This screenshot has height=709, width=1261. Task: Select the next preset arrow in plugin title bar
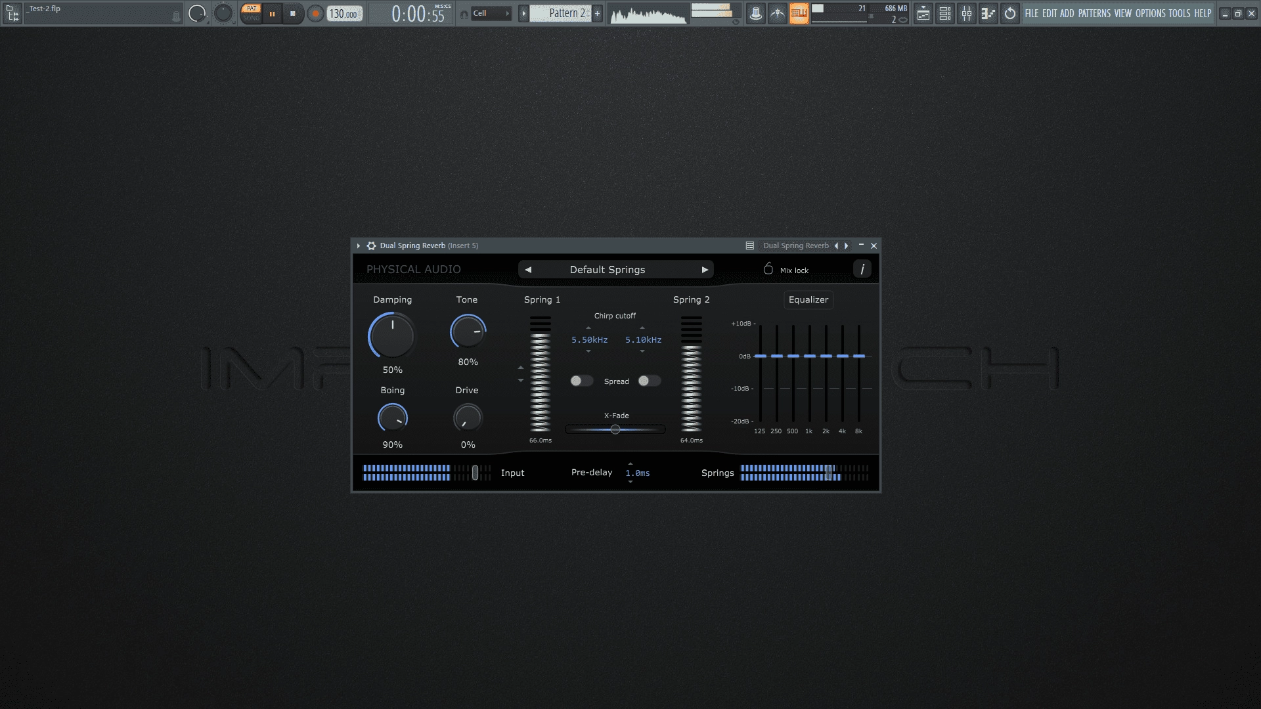847,246
